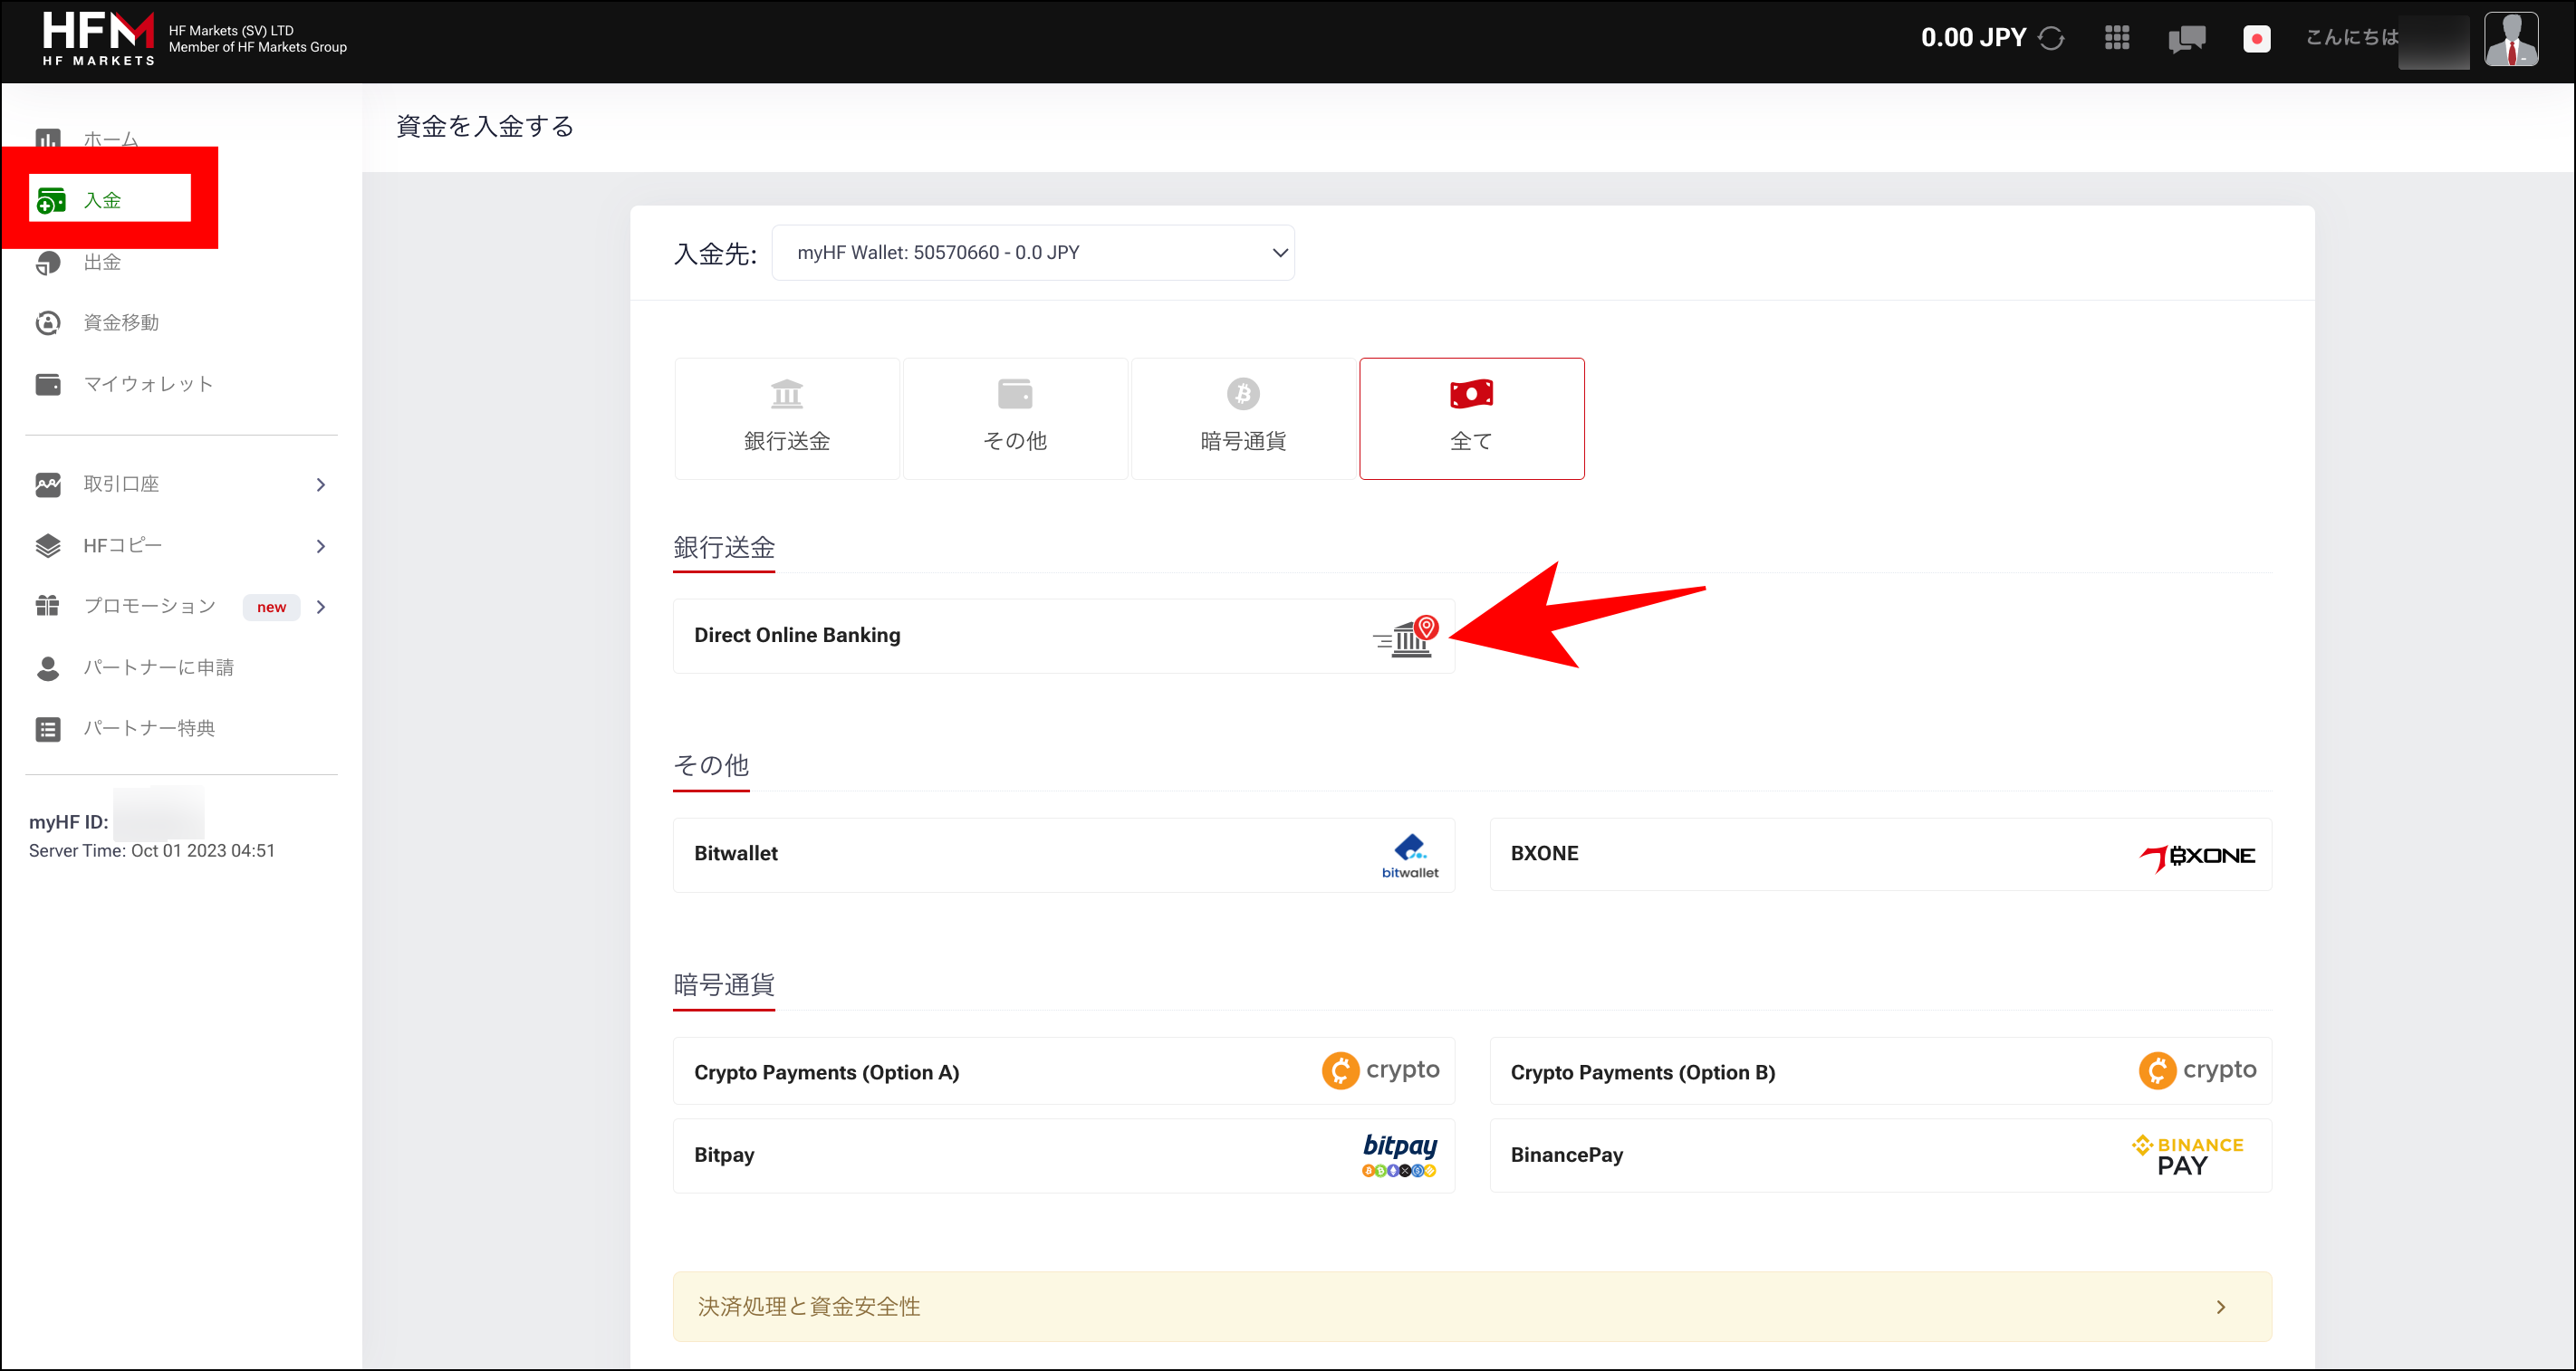This screenshot has width=2576, height=1371.
Task: Select the BinancePay payment option
Action: 1881,1155
